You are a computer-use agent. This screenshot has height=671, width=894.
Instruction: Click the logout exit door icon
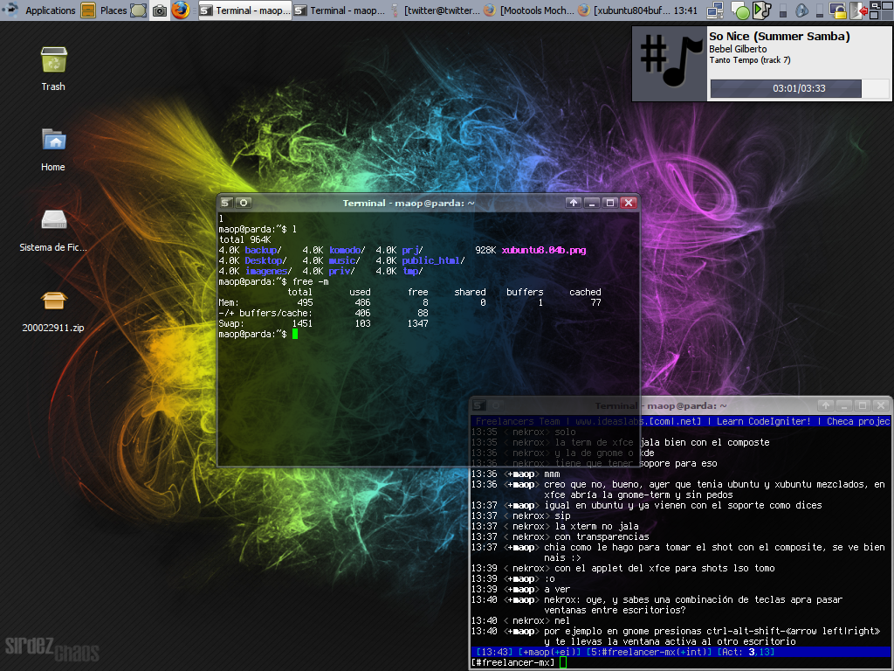tap(859, 10)
